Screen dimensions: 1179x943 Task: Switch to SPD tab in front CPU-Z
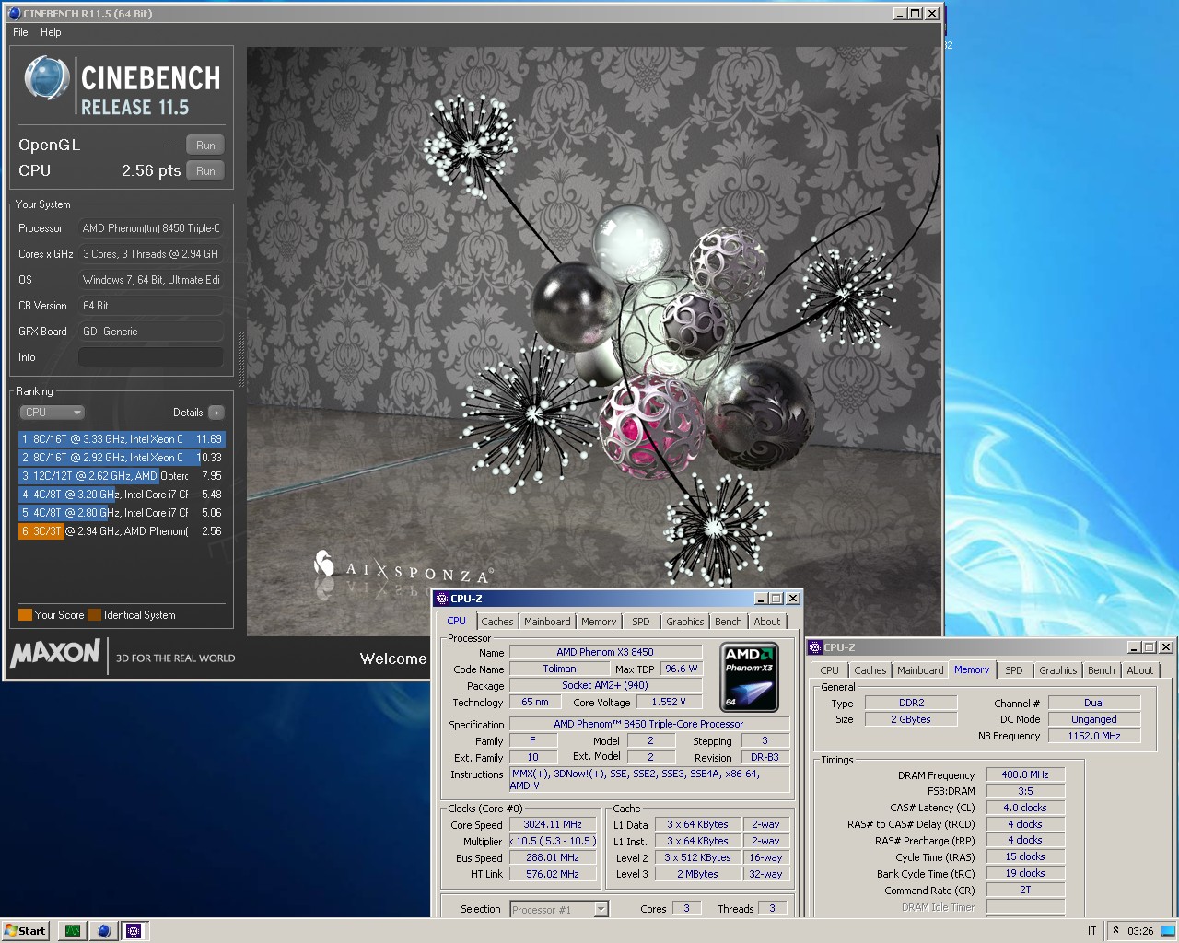pos(641,622)
